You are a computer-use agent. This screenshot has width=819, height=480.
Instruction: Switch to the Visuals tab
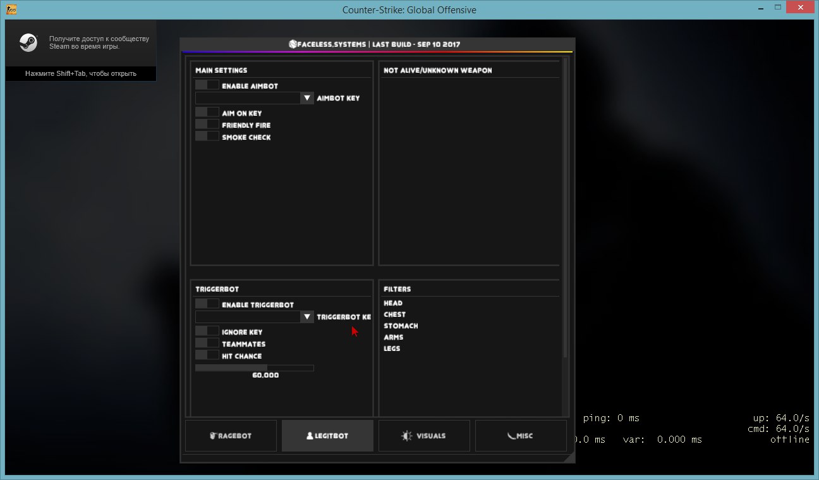pyautogui.click(x=424, y=436)
